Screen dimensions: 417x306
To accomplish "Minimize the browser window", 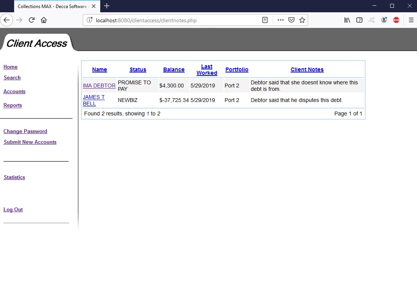I will [374, 6].
